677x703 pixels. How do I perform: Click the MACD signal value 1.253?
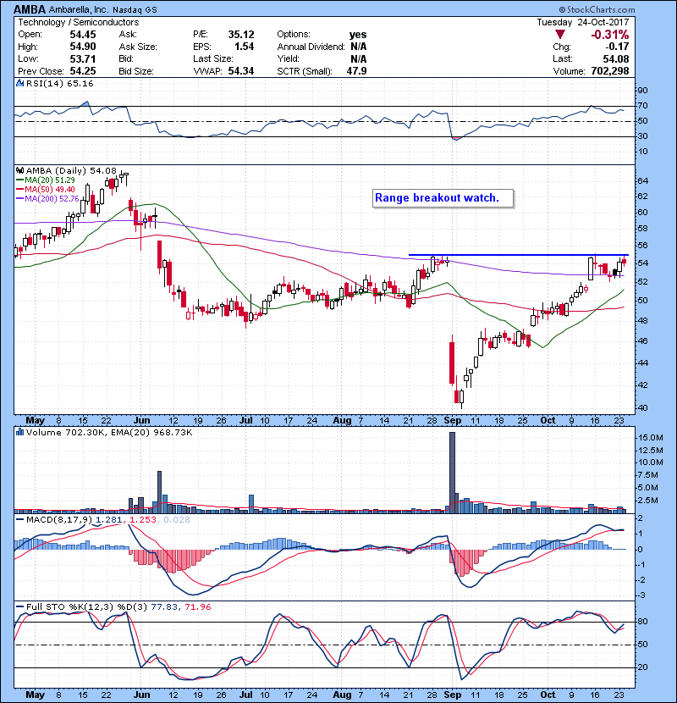[x=143, y=520]
